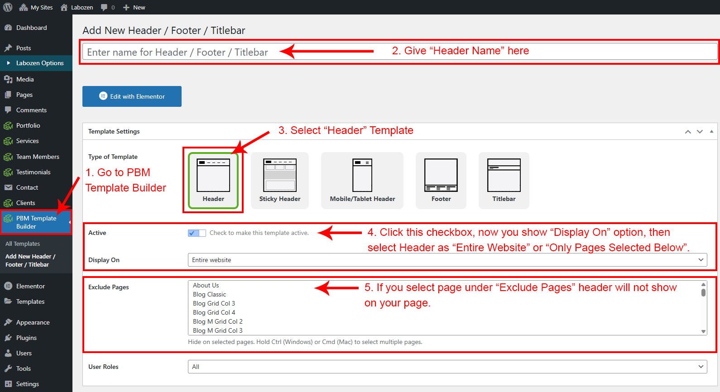Image resolution: width=720 pixels, height=392 pixels.
Task: Click the Edit with Elementor button
Action: click(x=132, y=96)
